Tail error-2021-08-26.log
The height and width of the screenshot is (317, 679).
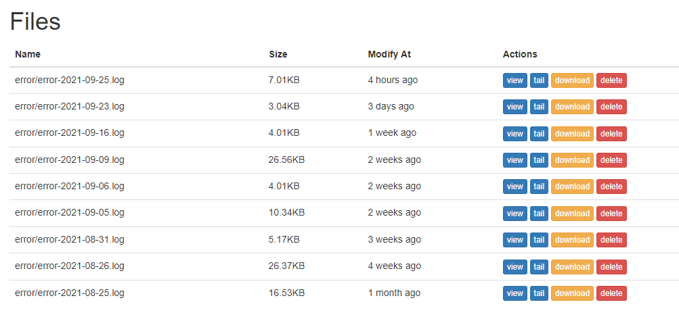point(539,267)
